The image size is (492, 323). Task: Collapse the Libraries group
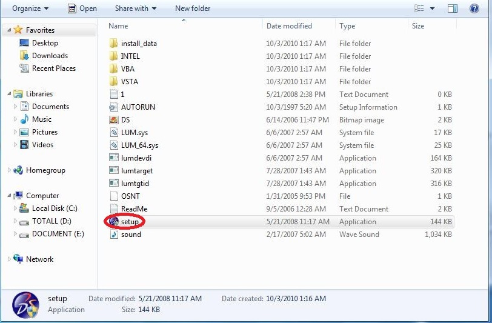(x=9, y=93)
